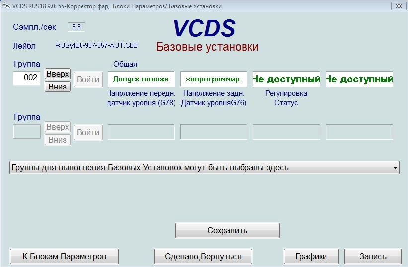This screenshot has width=408, height=267.
Task: Open the Графики view
Action: tap(311, 257)
